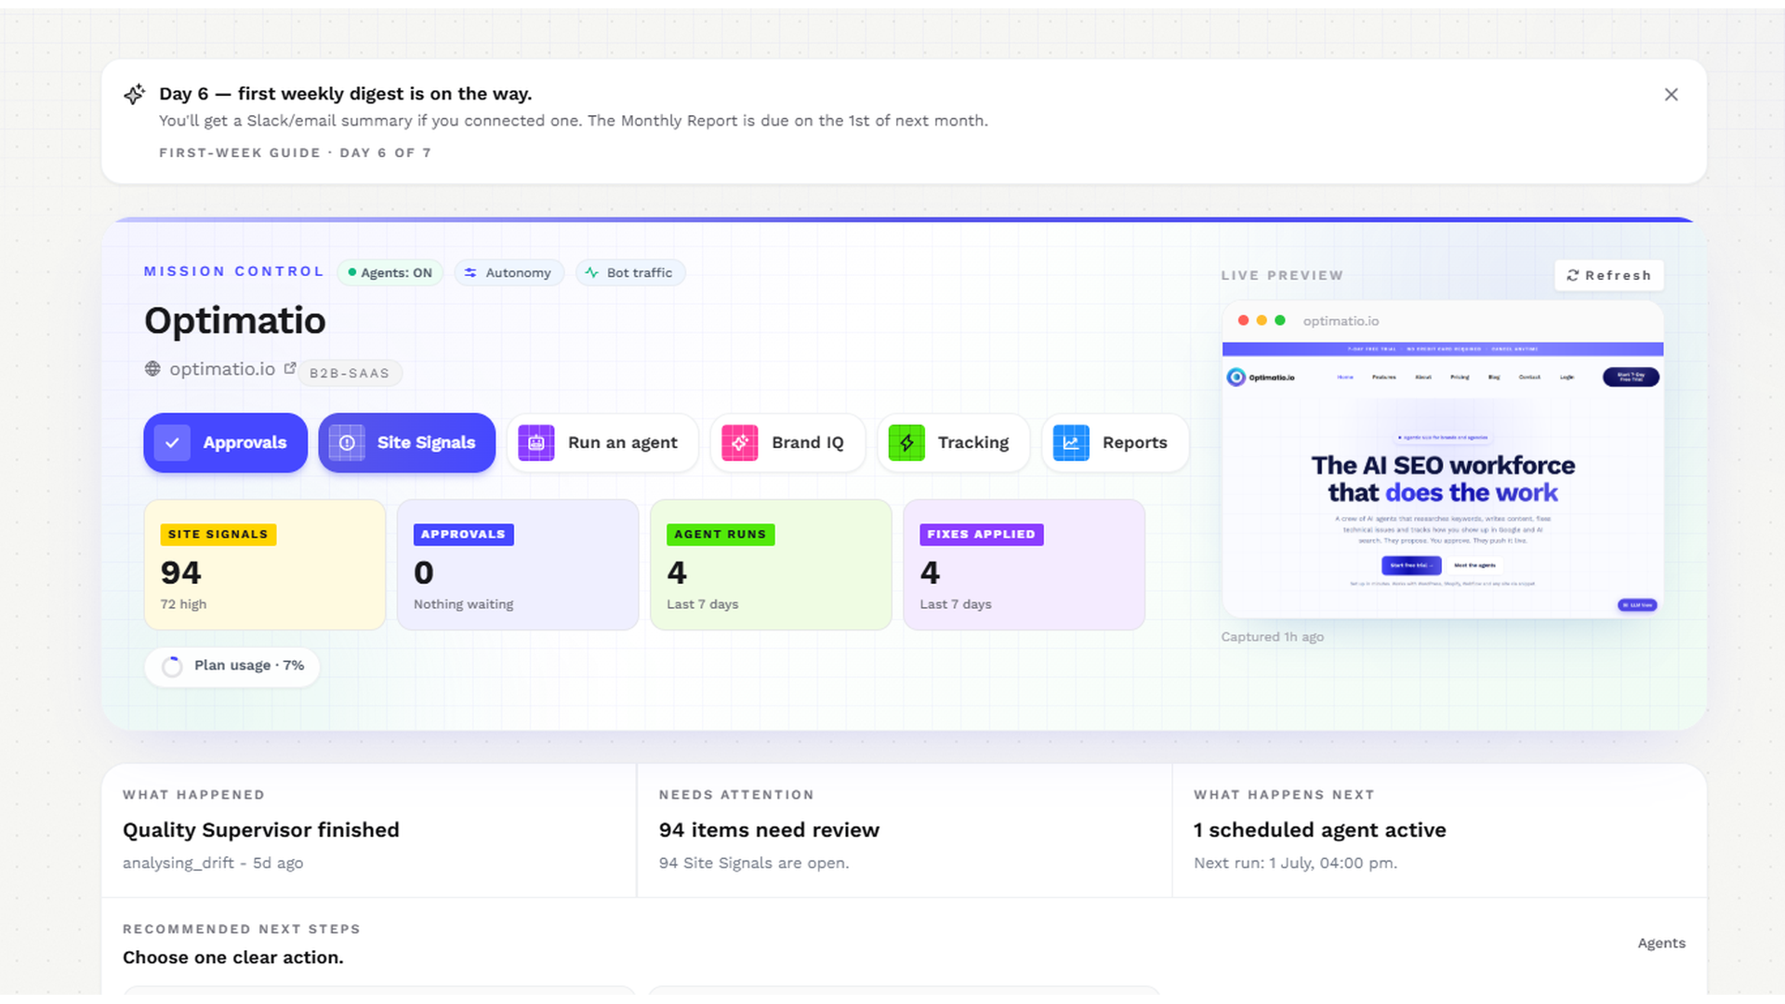The height and width of the screenshot is (1004, 1785).
Task: Refresh the live preview
Action: click(x=1609, y=275)
